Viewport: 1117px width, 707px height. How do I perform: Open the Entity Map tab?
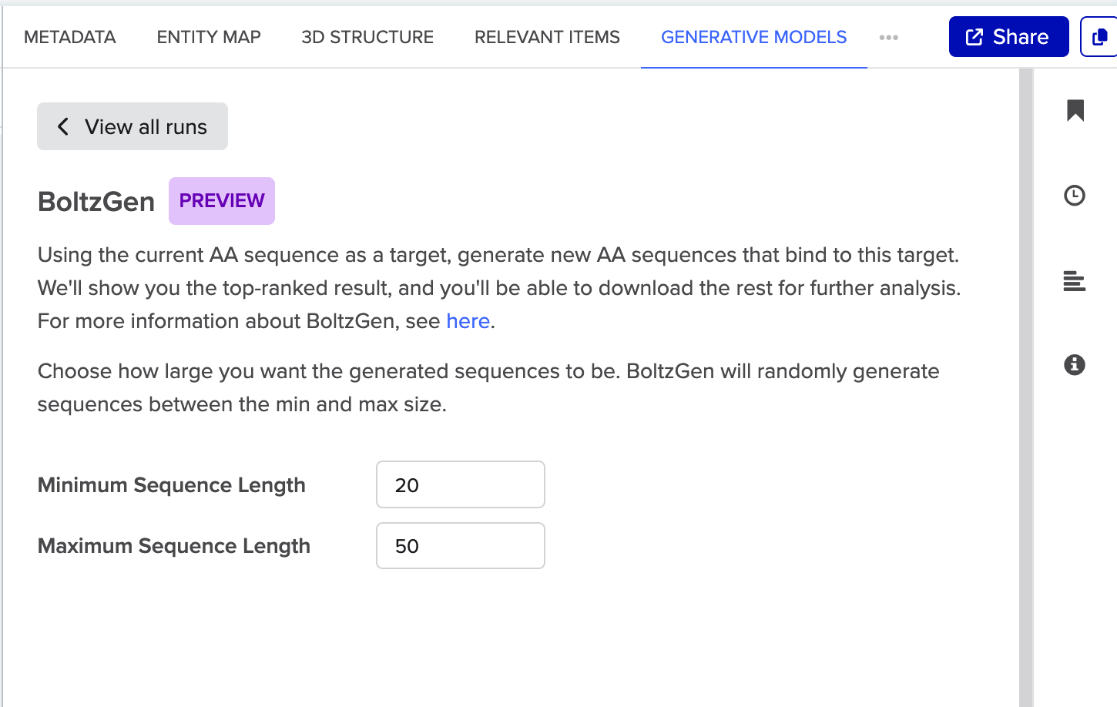tap(209, 37)
